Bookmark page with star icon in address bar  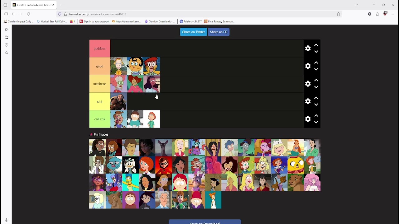[x=338, y=14]
